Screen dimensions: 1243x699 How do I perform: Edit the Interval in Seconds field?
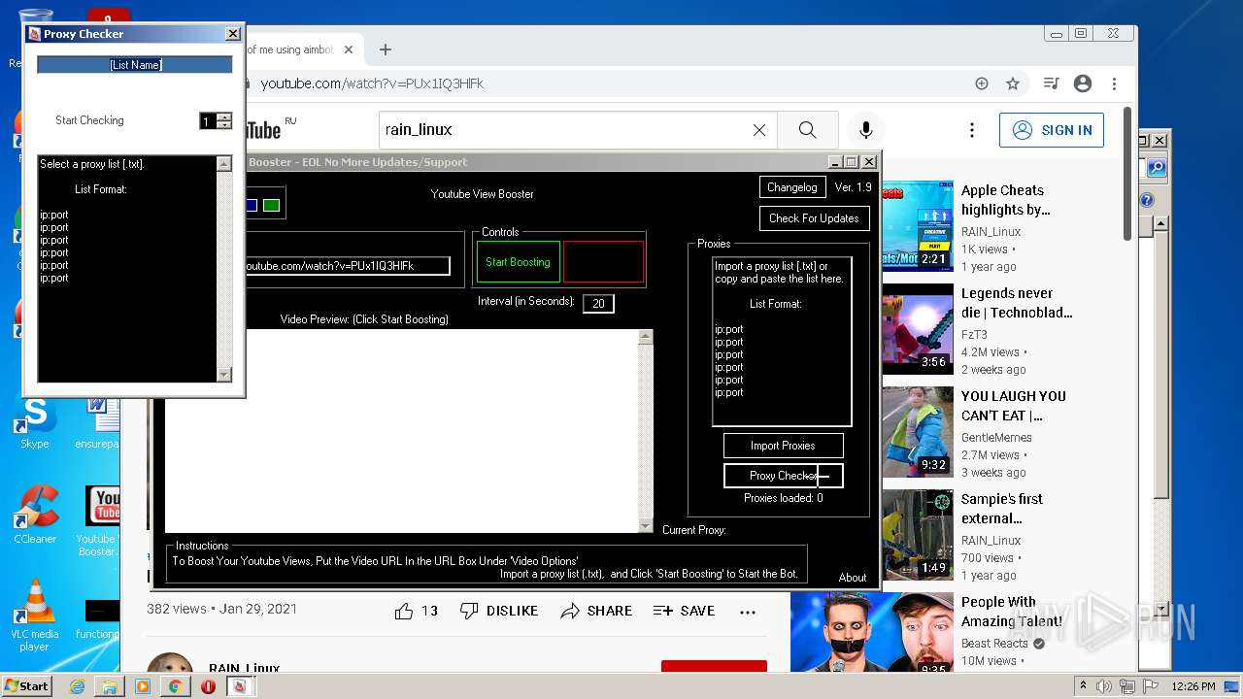[598, 304]
